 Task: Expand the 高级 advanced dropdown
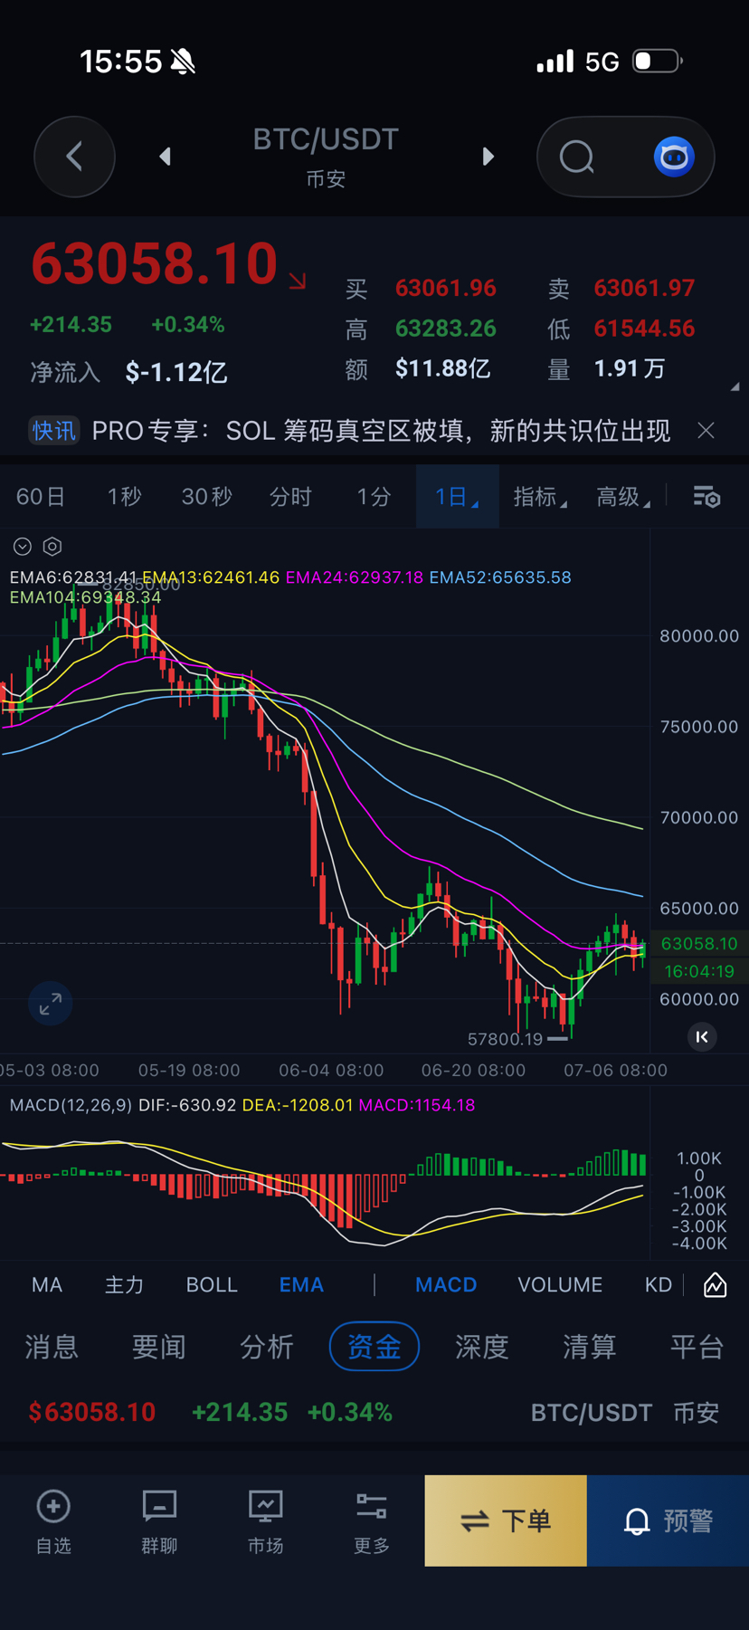point(623,497)
